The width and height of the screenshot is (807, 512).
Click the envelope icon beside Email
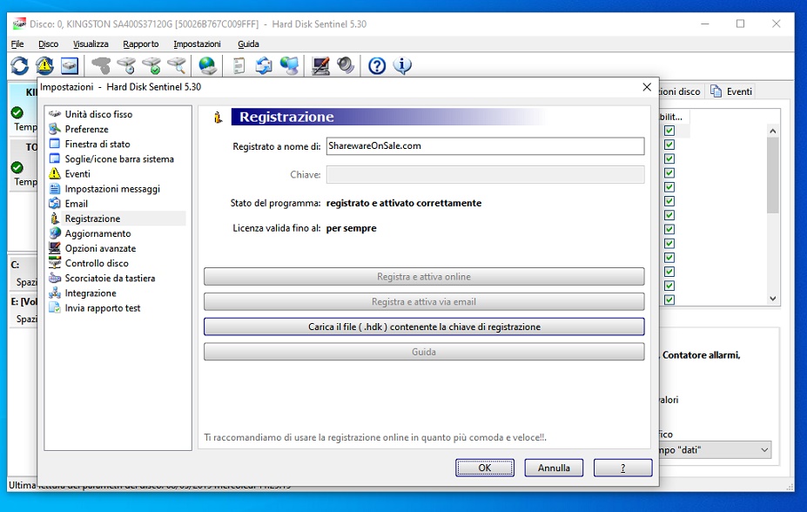pyautogui.click(x=55, y=204)
